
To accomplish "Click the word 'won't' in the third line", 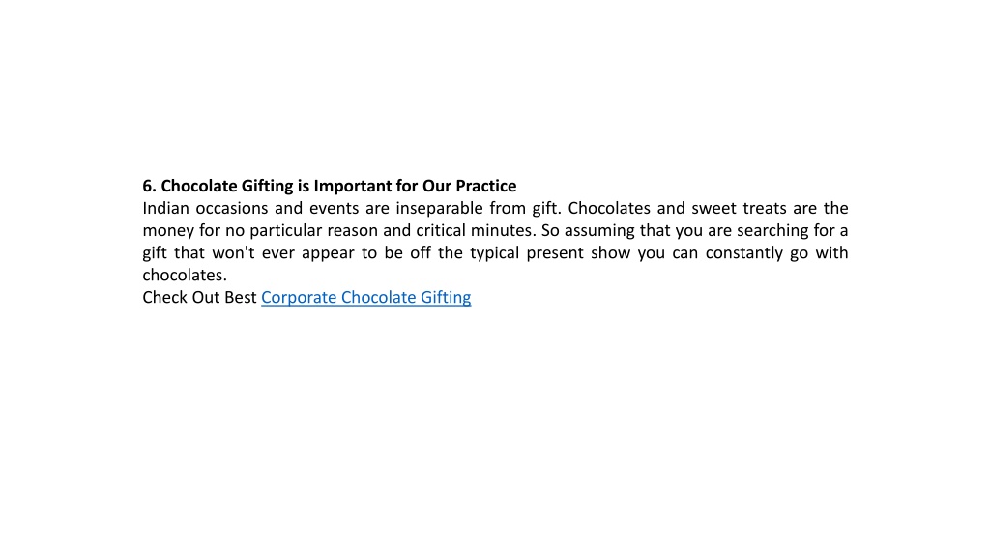I will (233, 252).
